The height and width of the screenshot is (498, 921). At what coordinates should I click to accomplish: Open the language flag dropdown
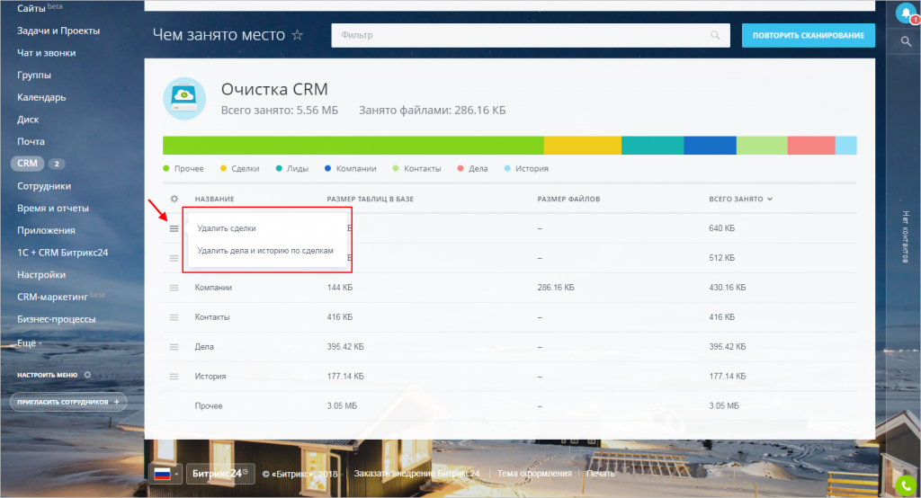point(166,473)
